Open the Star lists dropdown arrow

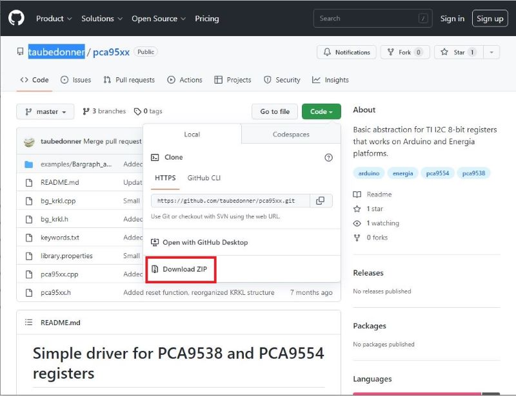coord(491,52)
